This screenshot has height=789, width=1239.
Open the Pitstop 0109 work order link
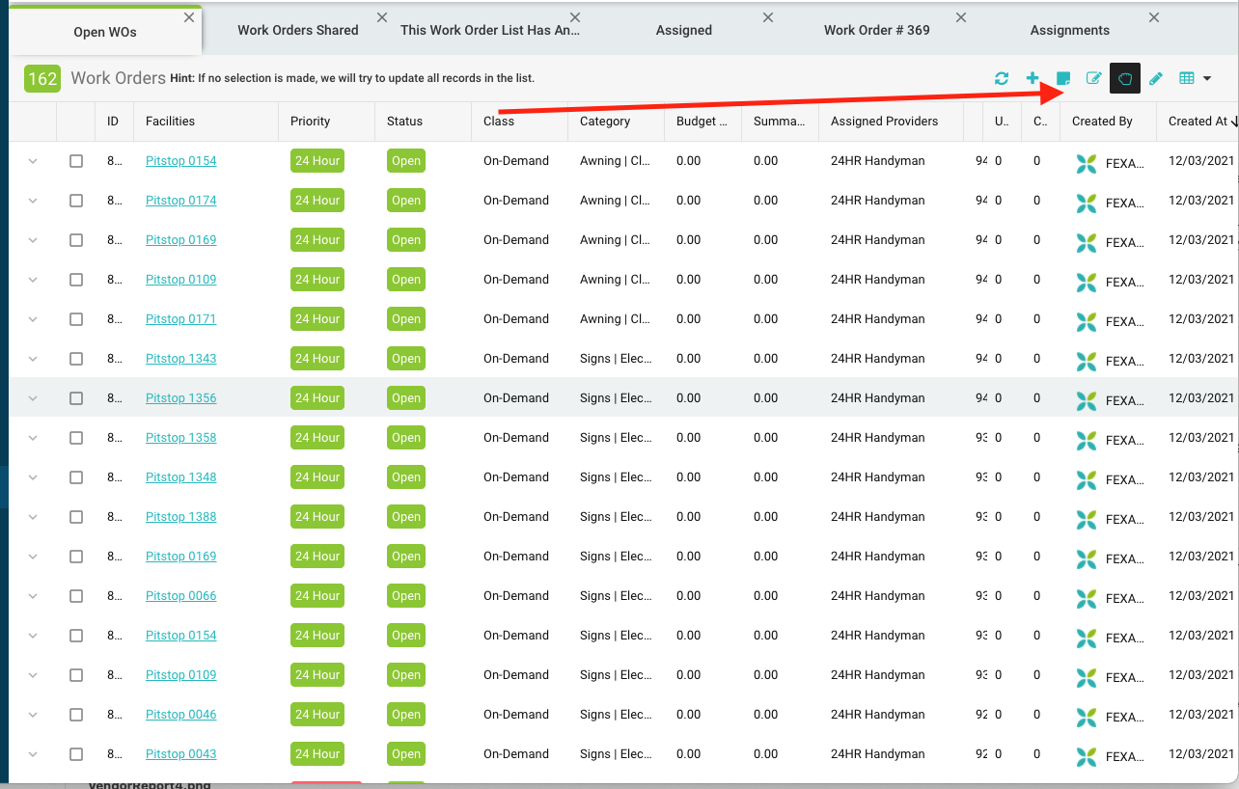(180, 279)
